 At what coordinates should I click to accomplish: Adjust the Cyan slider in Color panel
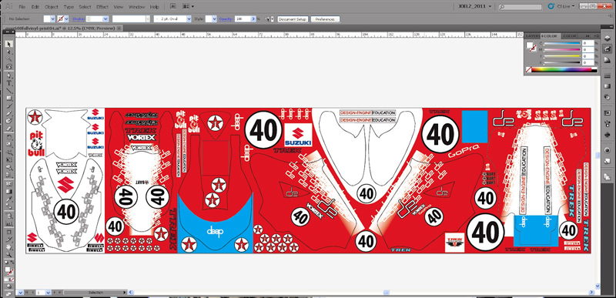563,43
